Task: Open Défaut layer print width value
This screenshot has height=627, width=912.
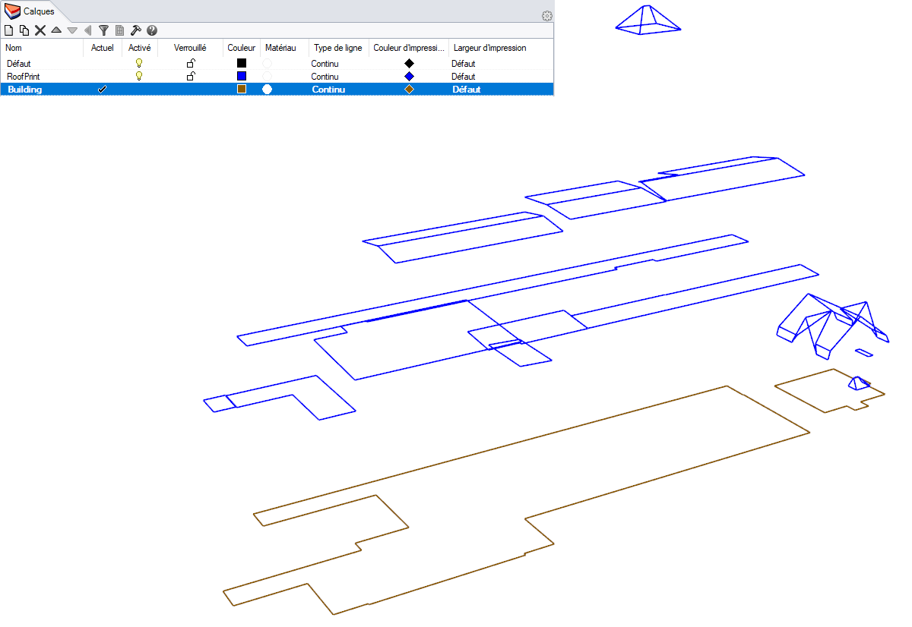Action: [464, 64]
